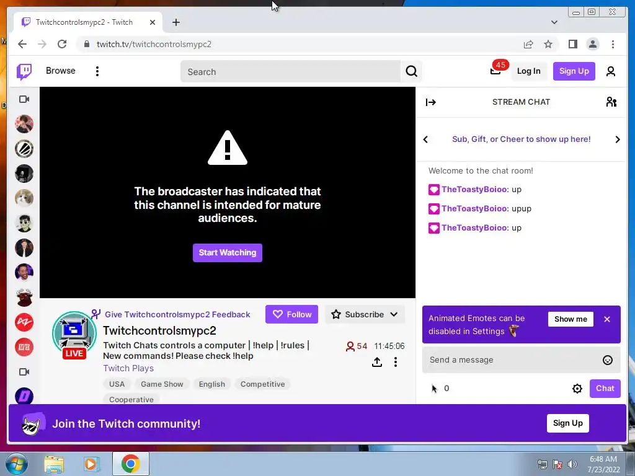This screenshot has width=635, height=476.
Task: Click the Chat send button
Action: pyautogui.click(x=605, y=389)
